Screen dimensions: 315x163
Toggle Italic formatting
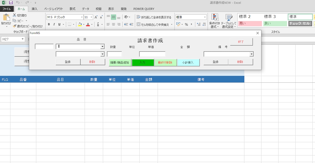pyautogui.click(x=54, y=24)
